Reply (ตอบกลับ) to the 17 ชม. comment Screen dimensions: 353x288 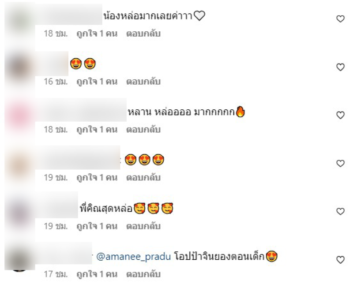(x=143, y=274)
